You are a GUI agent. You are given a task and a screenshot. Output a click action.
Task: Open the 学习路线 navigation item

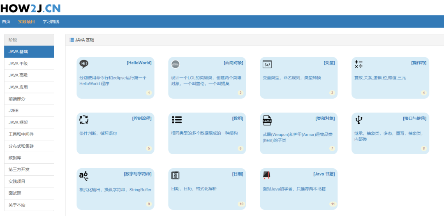(x=51, y=21)
